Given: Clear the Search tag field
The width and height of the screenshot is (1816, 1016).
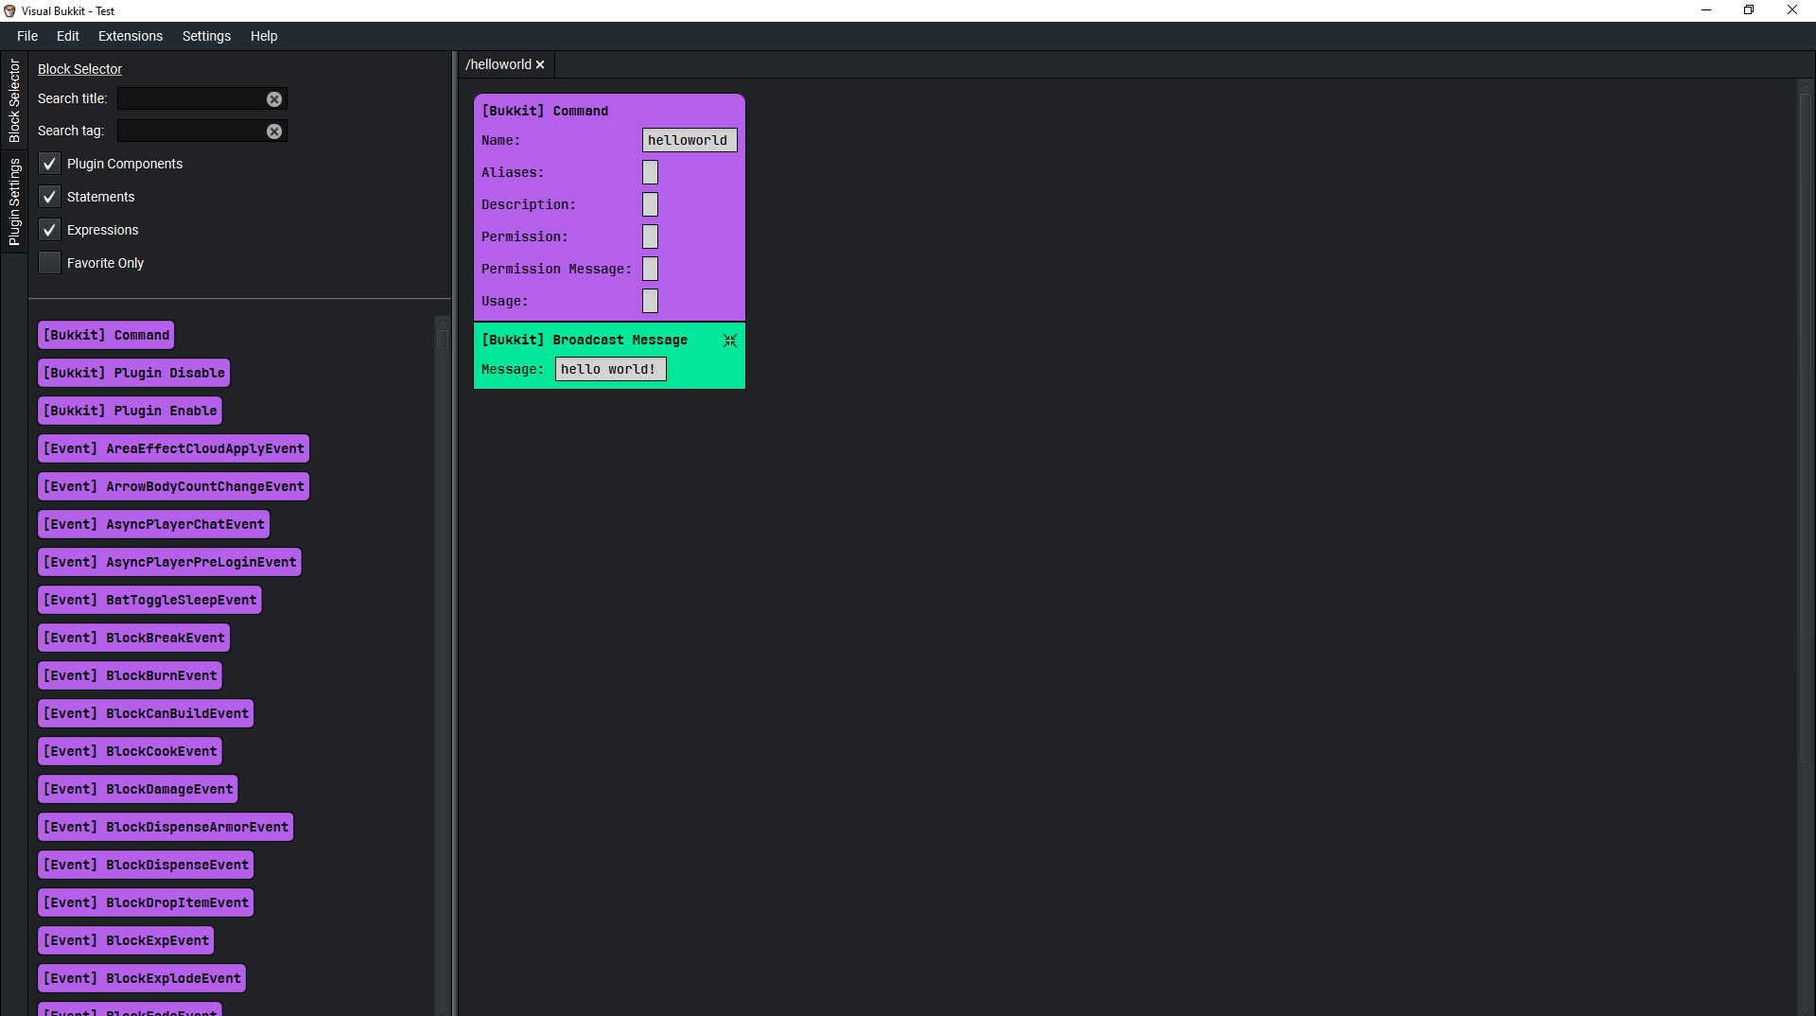Looking at the screenshot, I should coord(274,131).
